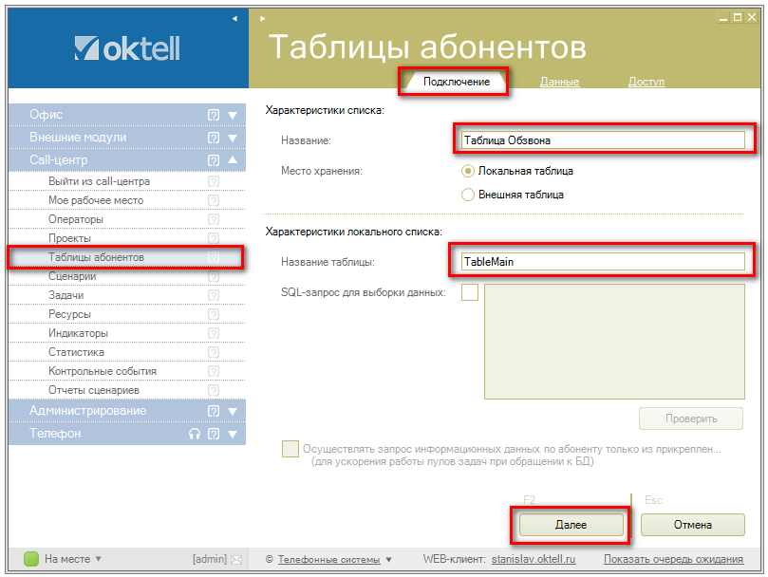The width and height of the screenshot is (768, 577).
Task: Select the Локальная таблица radio option
Action: pyautogui.click(x=467, y=172)
